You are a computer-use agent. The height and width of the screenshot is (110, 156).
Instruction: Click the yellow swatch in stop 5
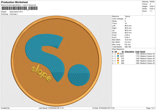coord(118,63)
